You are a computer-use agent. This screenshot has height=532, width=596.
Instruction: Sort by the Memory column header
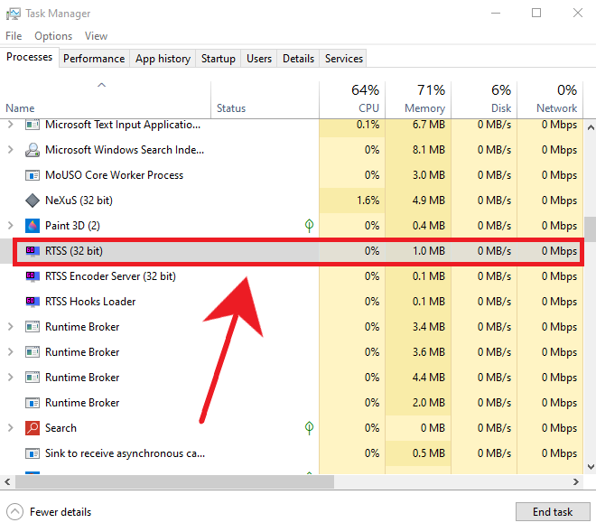418,99
